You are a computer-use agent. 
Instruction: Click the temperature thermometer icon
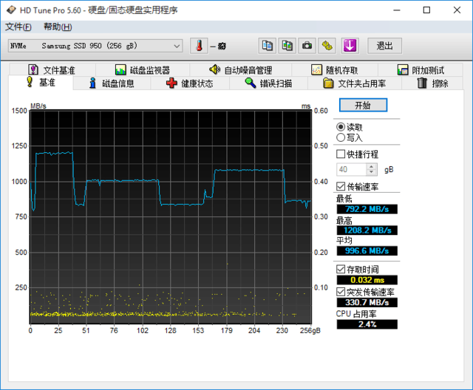(199, 46)
